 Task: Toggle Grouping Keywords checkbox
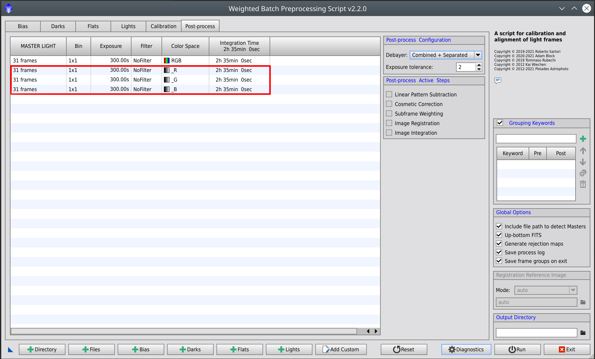500,123
